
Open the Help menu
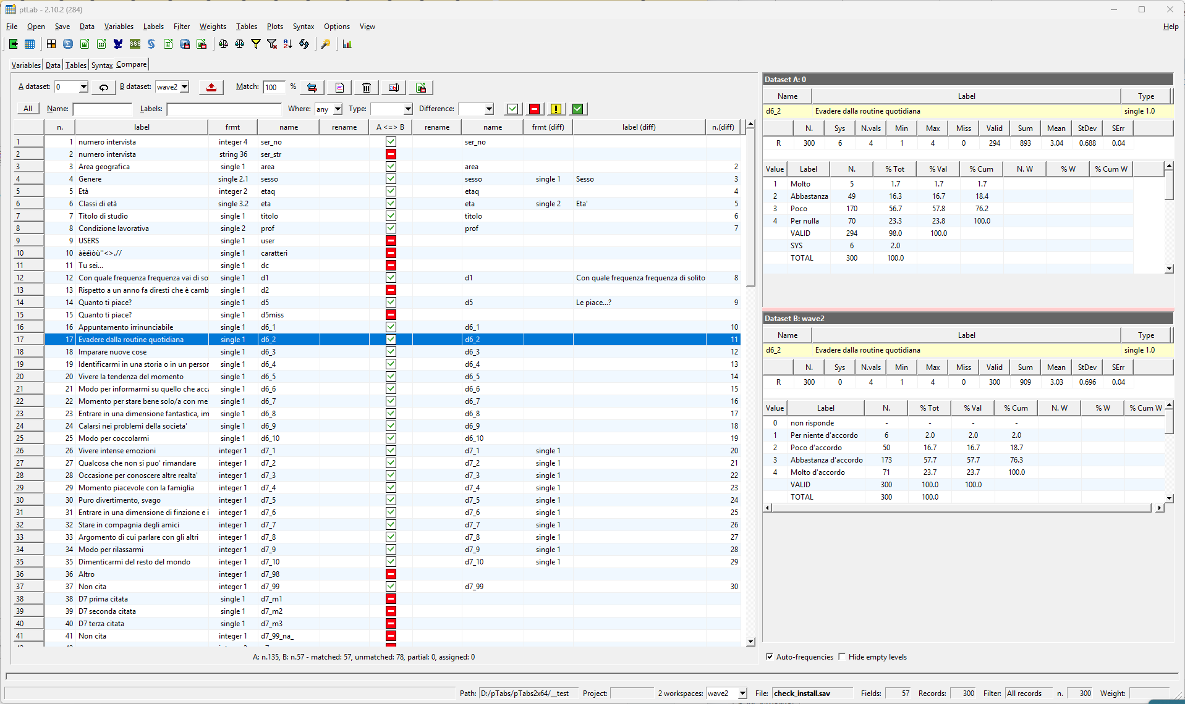tap(1170, 27)
